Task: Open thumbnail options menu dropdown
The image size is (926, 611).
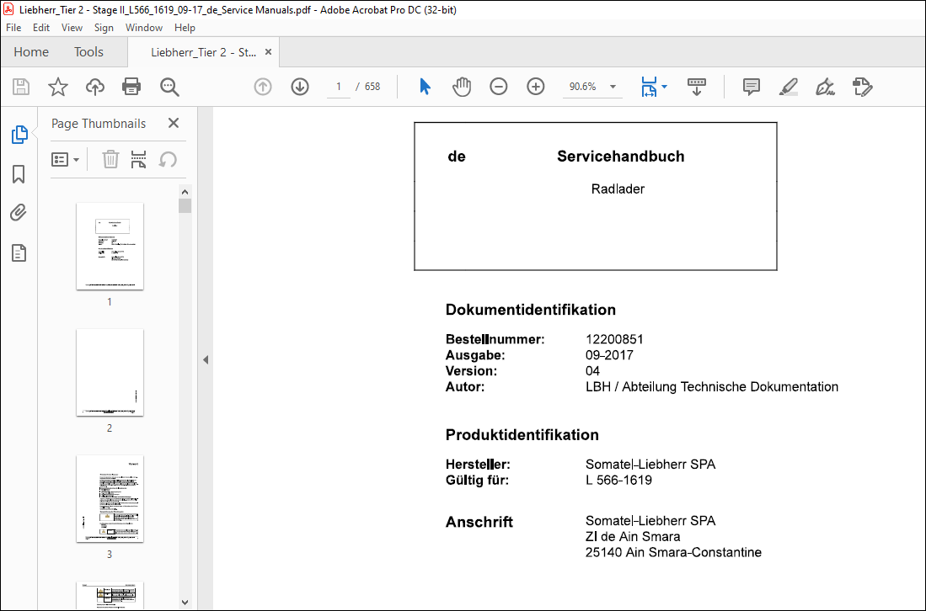Action: 65,159
